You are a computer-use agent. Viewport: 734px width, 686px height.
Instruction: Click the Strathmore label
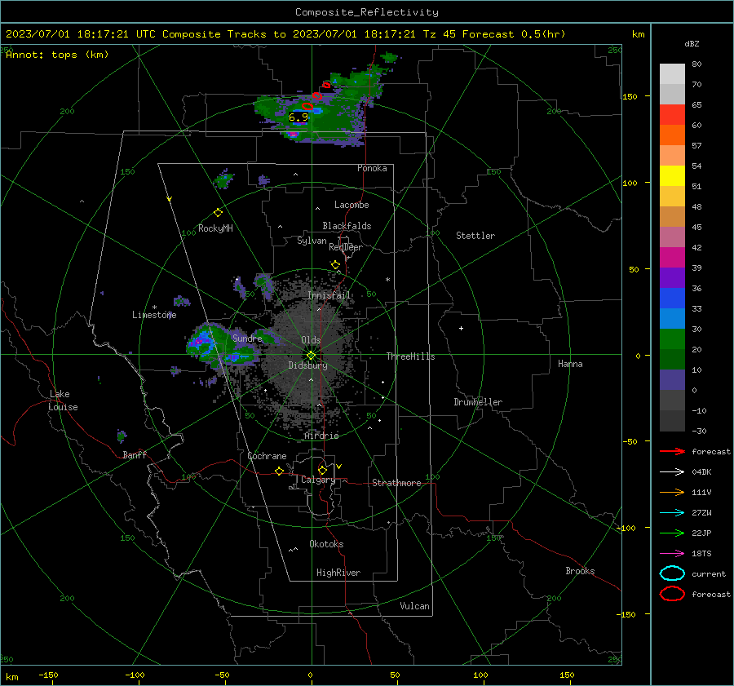(396, 483)
